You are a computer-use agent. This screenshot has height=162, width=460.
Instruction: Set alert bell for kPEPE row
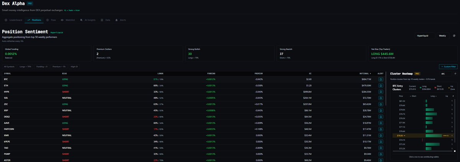[381, 141]
